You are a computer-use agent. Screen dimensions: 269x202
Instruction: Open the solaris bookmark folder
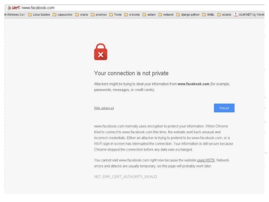coord(224,15)
